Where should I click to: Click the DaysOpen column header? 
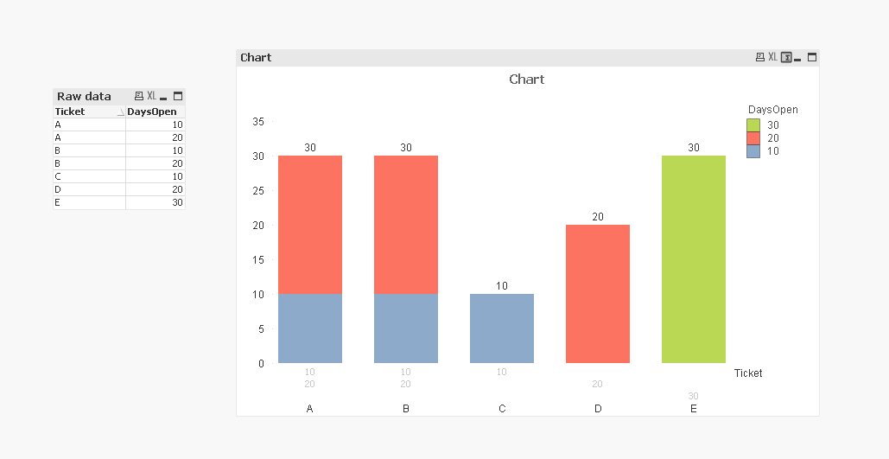(x=152, y=112)
